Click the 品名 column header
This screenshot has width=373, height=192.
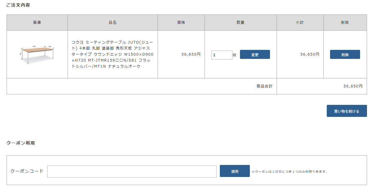click(113, 23)
